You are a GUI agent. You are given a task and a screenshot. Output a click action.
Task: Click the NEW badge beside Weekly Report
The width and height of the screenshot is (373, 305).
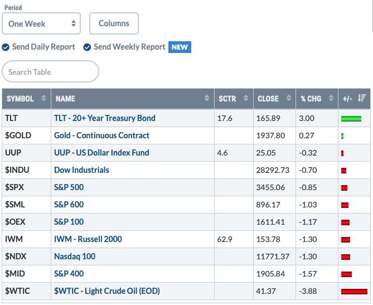click(180, 47)
